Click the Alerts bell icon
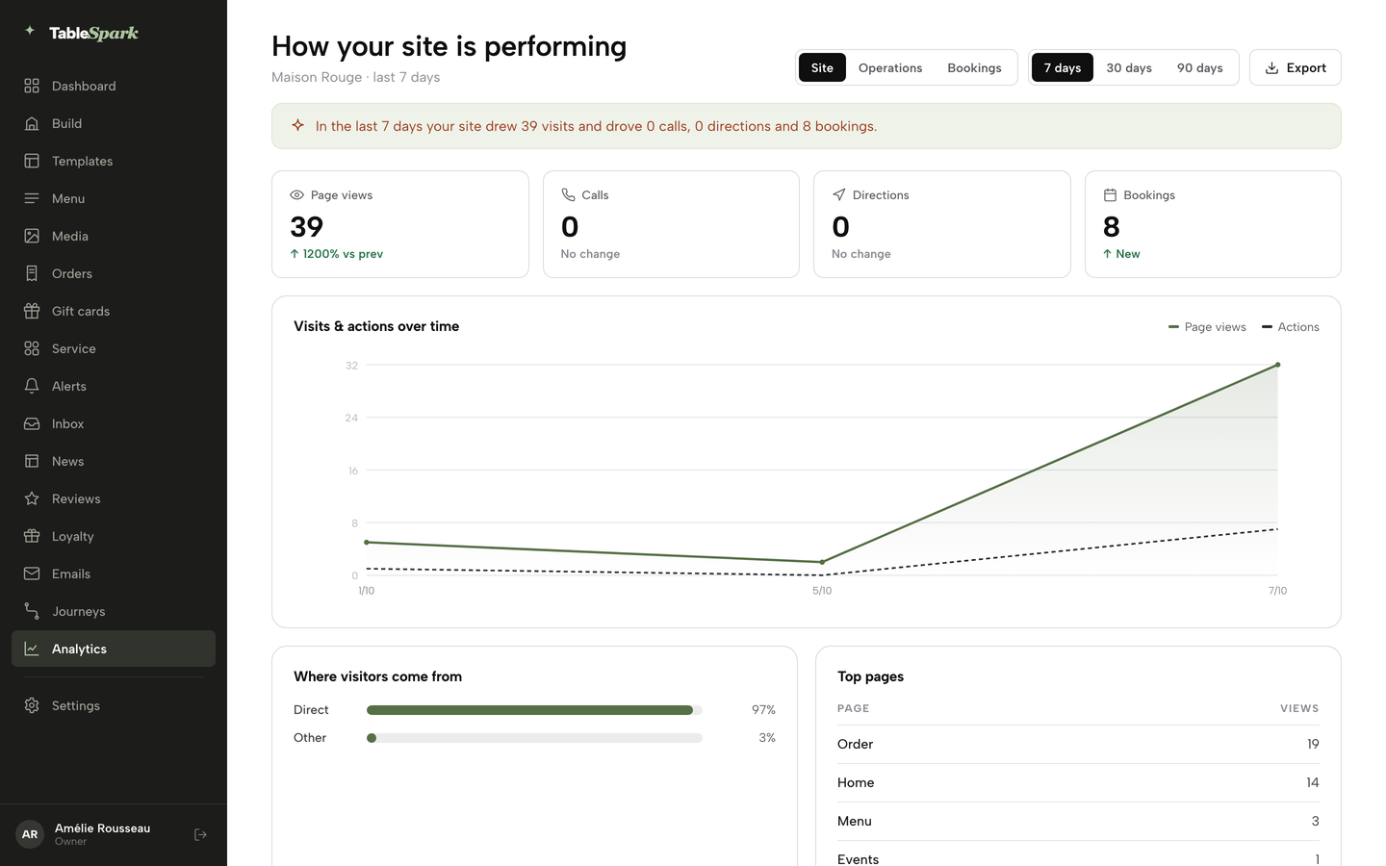1386x866 pixels. pyautogui.click(x=32, y=386)
